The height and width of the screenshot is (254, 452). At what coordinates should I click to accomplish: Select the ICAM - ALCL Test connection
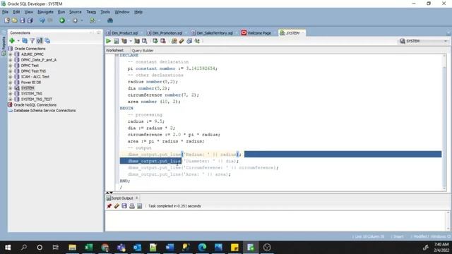(35, 77)
